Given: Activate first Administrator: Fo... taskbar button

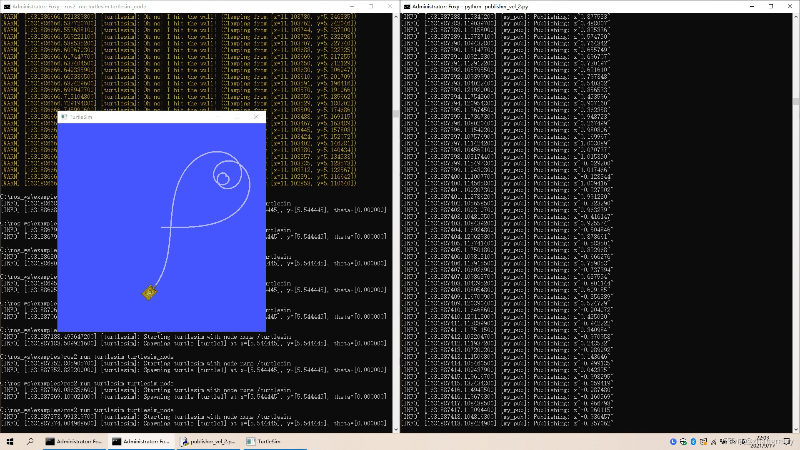Looking at the screenshot, I should pos(75,442).
